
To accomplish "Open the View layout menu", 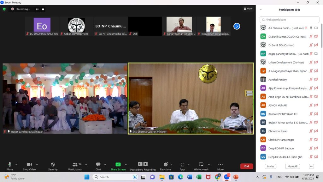I will [248, 9].
